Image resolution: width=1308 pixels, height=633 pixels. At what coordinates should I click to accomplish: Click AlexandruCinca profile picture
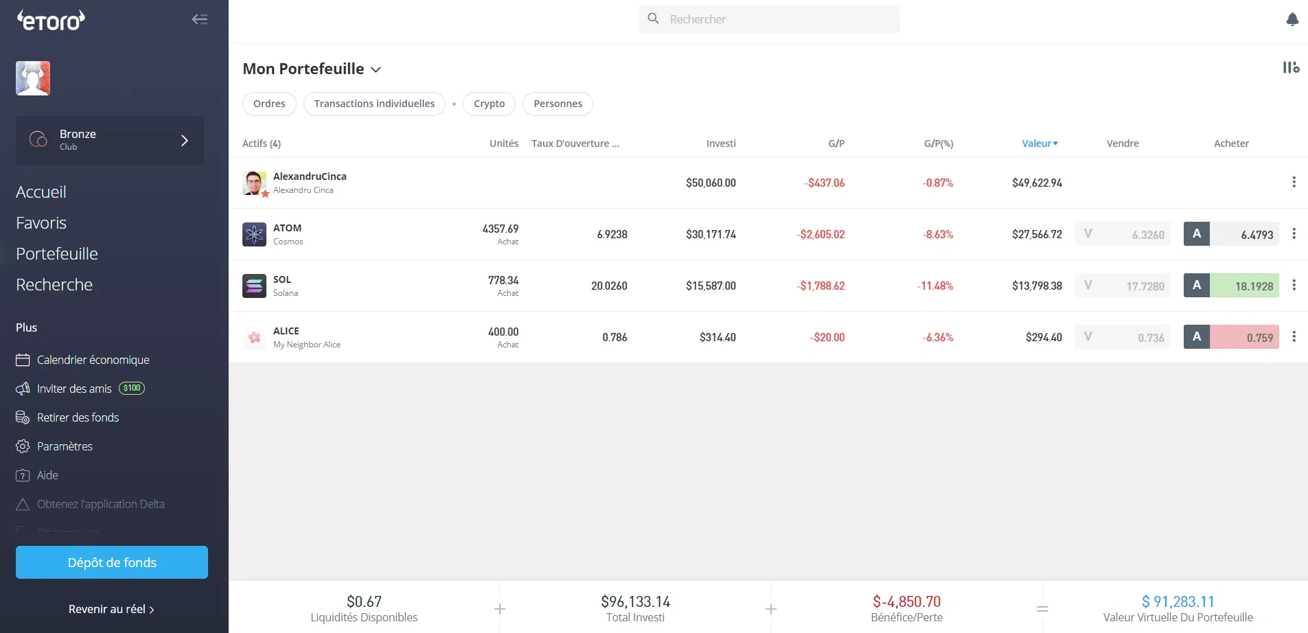tap(254, 183)
